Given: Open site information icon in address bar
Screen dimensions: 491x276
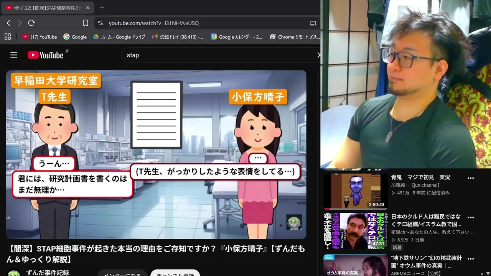Looking at the screenshot, I should [x=101, y=23].
